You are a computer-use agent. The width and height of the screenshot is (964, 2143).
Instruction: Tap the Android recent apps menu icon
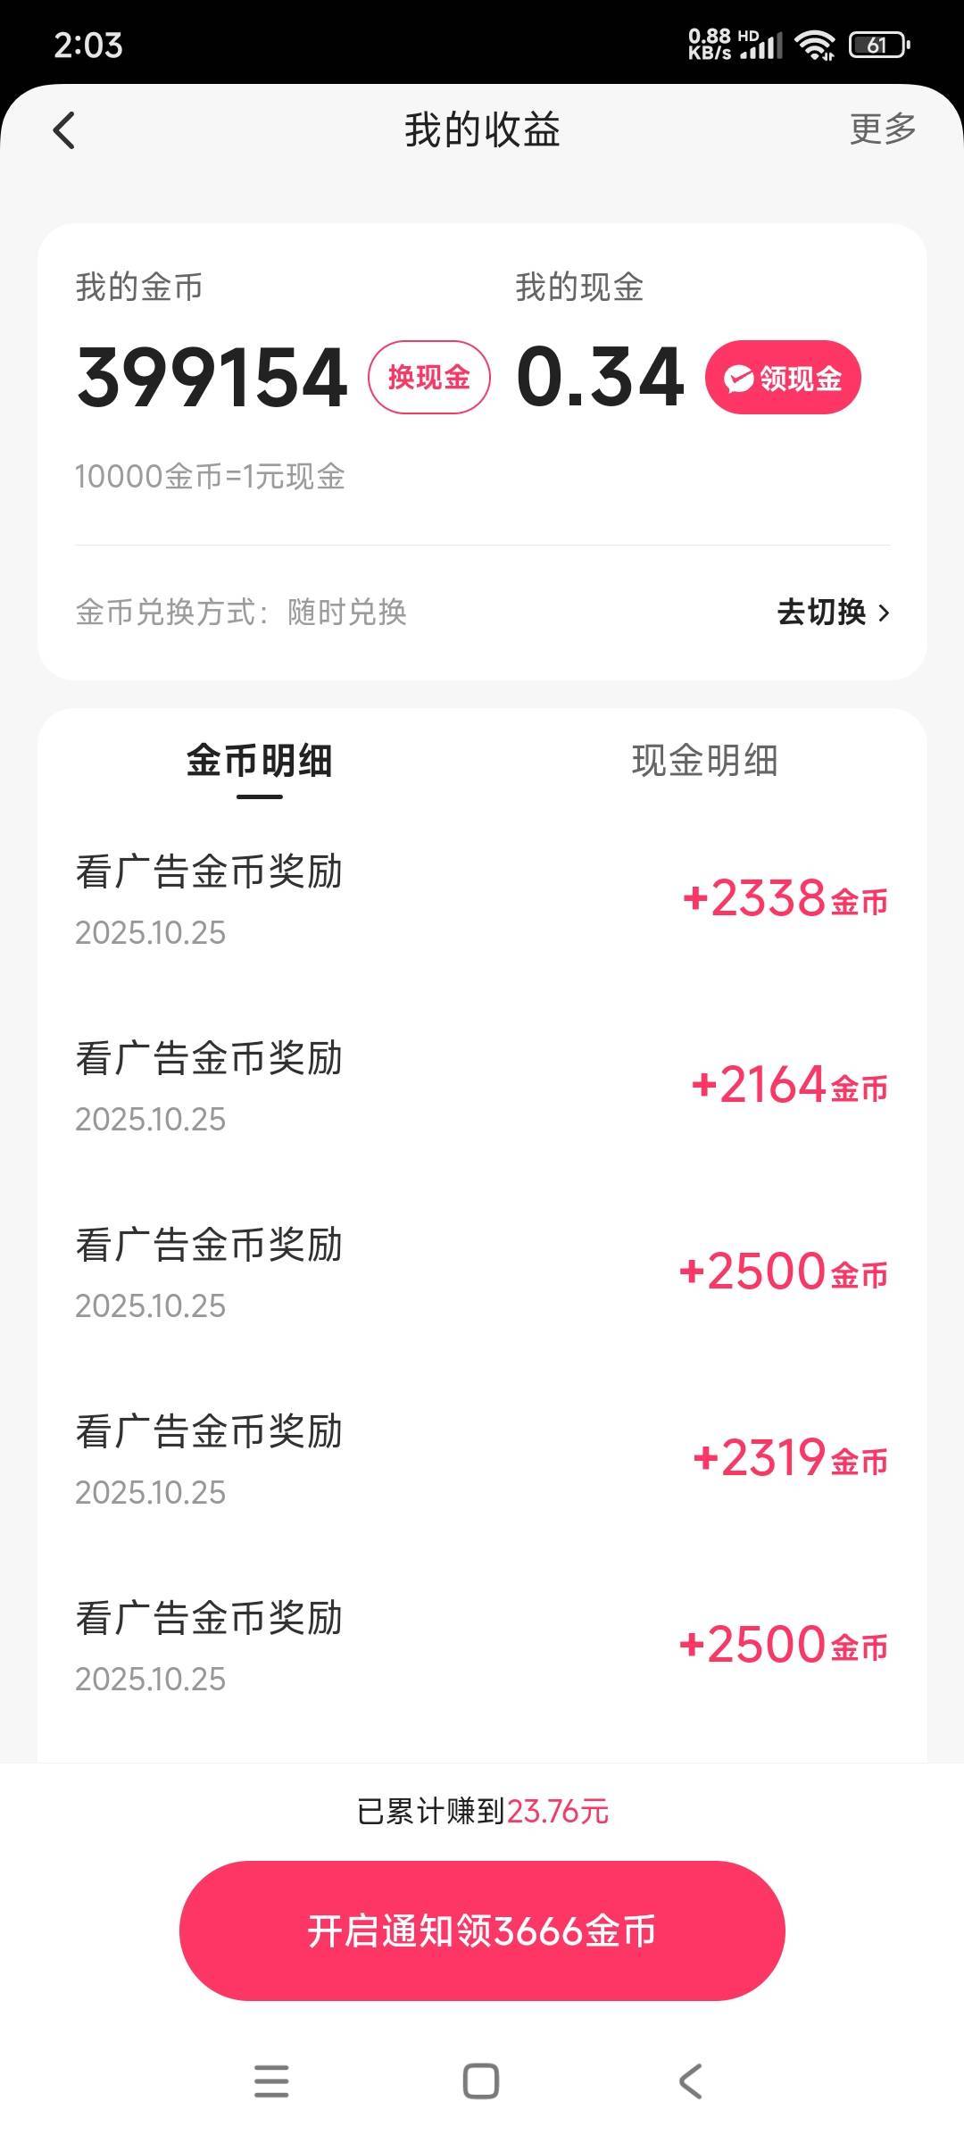tap(271, 2080)
